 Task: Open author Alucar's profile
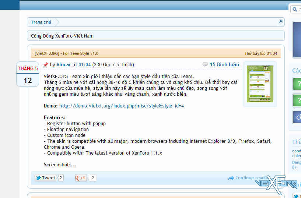pos(64,65)
